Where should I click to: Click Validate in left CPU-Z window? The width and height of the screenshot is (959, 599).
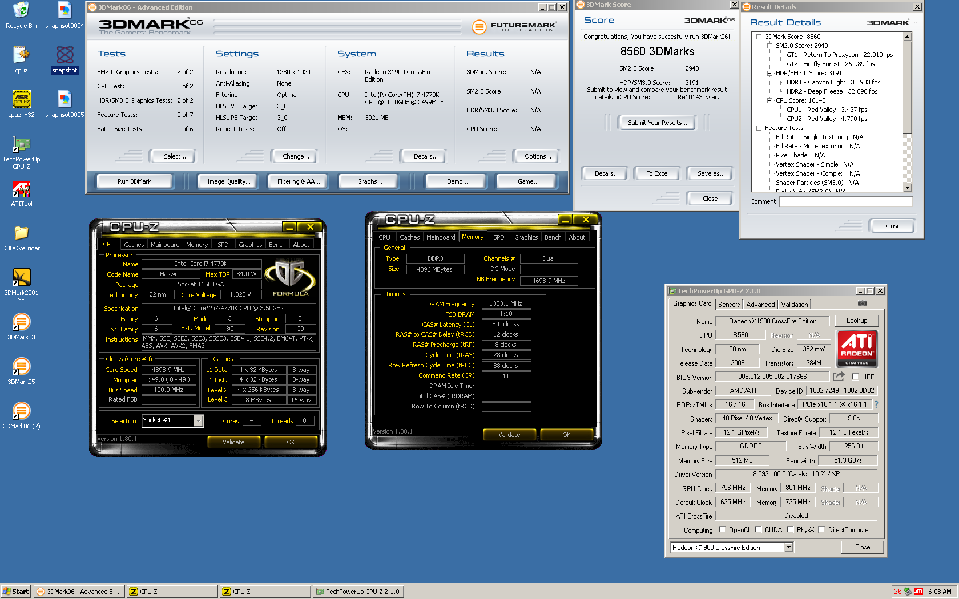coord(233,442)
